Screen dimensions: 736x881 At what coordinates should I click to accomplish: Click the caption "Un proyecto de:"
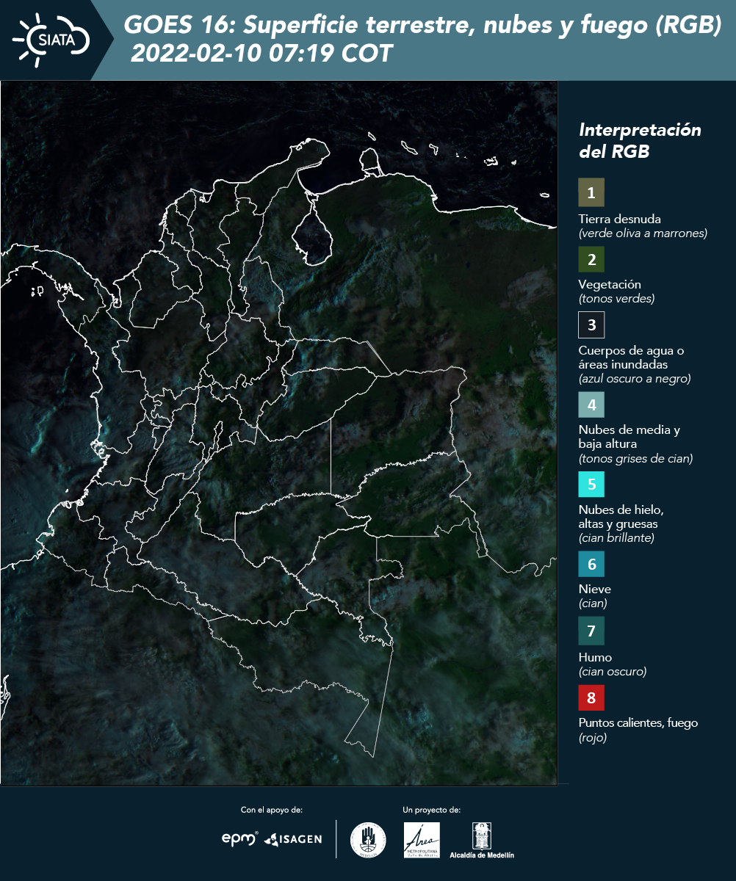click(x=432, y=810)
